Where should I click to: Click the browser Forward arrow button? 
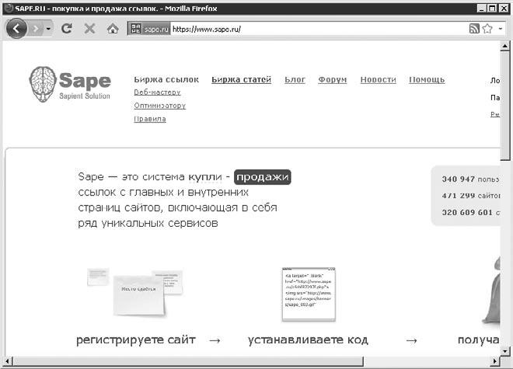coord(35,29)
